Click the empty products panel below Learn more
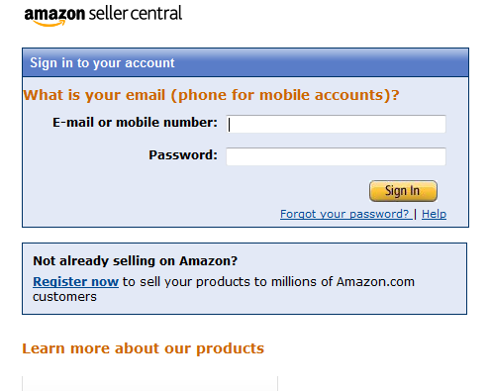Viewport: 490px width, 391px height. 150,384
